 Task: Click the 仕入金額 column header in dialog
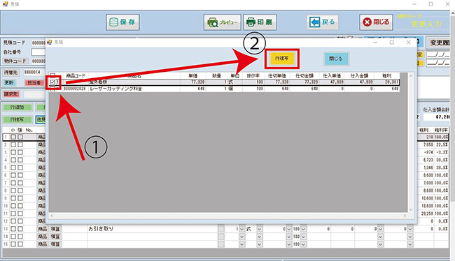coord(359,76)
